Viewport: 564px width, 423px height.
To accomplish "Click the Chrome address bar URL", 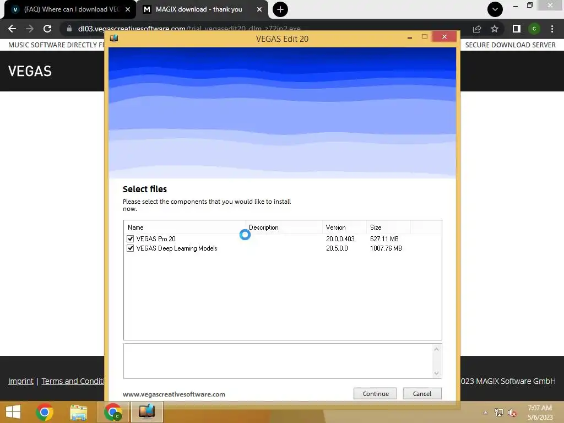I will point(189,29).
